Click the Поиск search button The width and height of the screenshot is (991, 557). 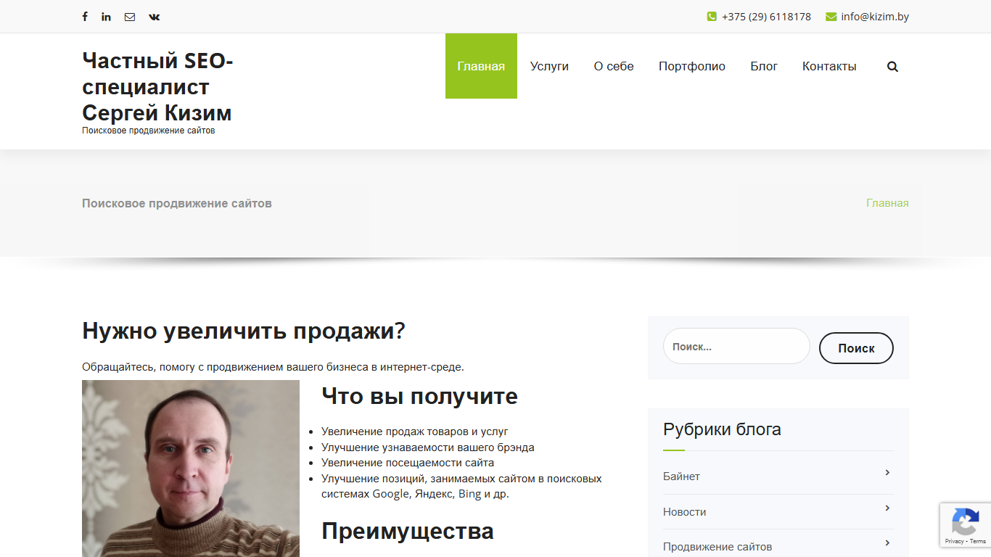tap(856, 348)
